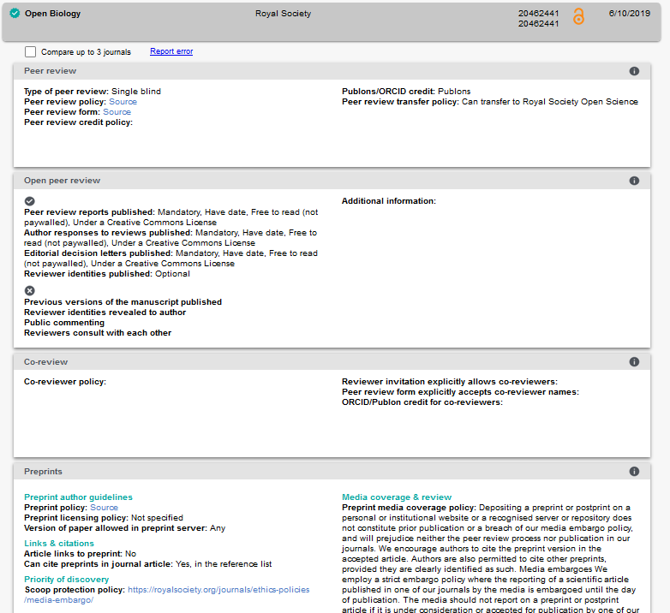Click Reviewers consult with each other

click(x=98, y=332)
